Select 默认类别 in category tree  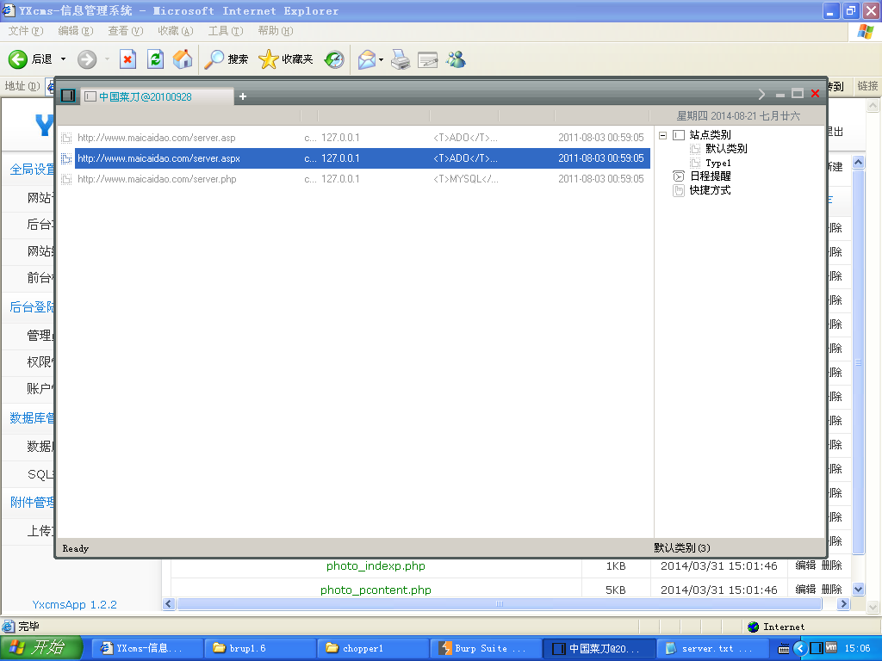[x=726, y=148]
